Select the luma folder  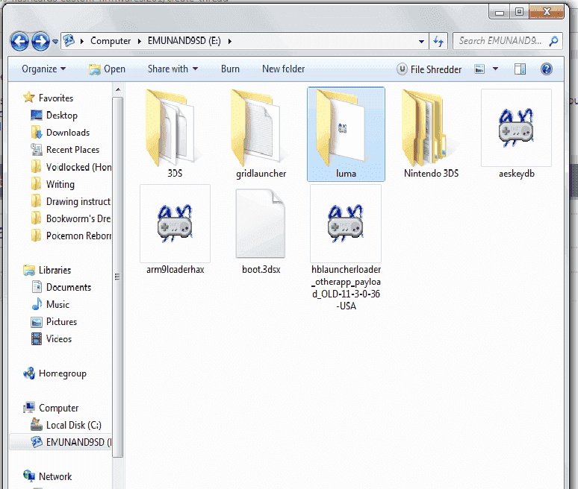click(x=346, y=134)
